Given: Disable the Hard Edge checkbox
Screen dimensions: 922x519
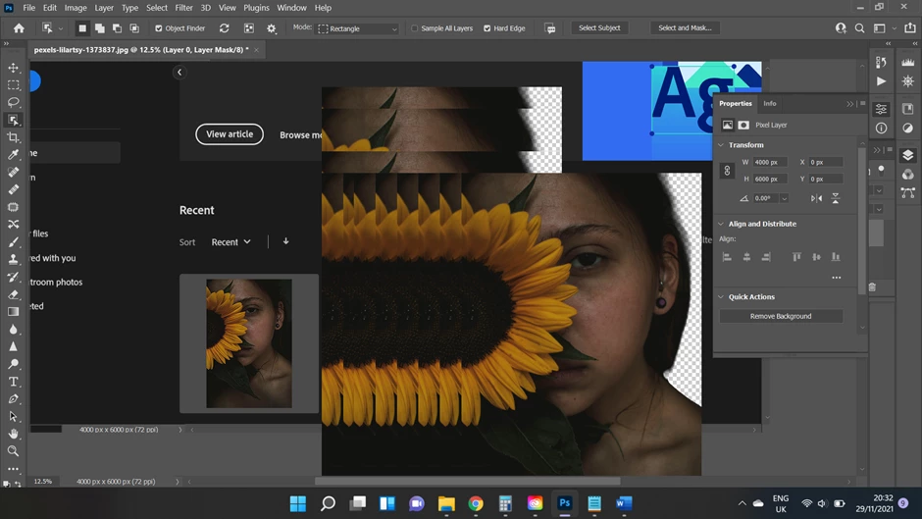Looking at the screenshot, I should (487, 28).
